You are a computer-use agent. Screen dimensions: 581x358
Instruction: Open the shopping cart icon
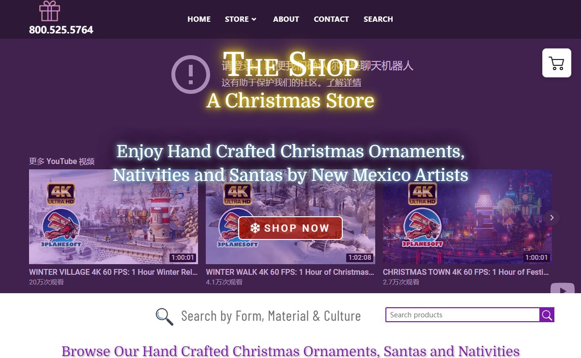point(556,63)
